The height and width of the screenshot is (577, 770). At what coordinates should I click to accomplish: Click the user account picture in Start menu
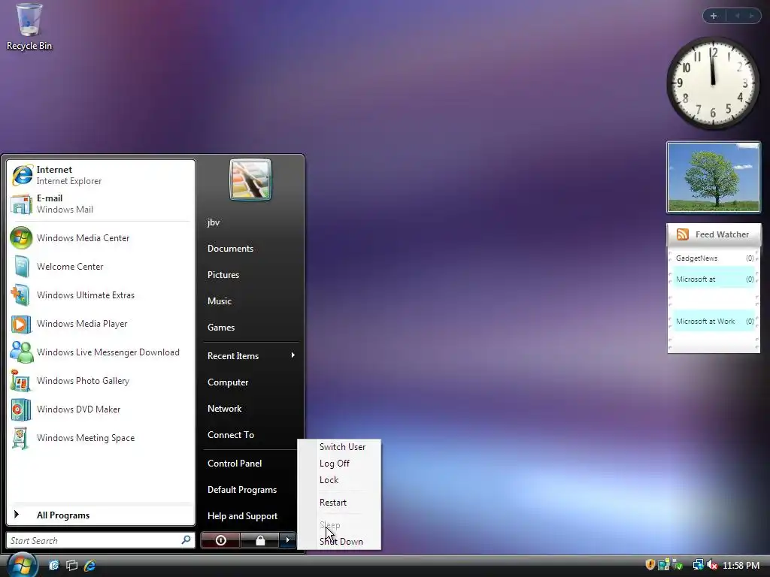click(250, 180)
